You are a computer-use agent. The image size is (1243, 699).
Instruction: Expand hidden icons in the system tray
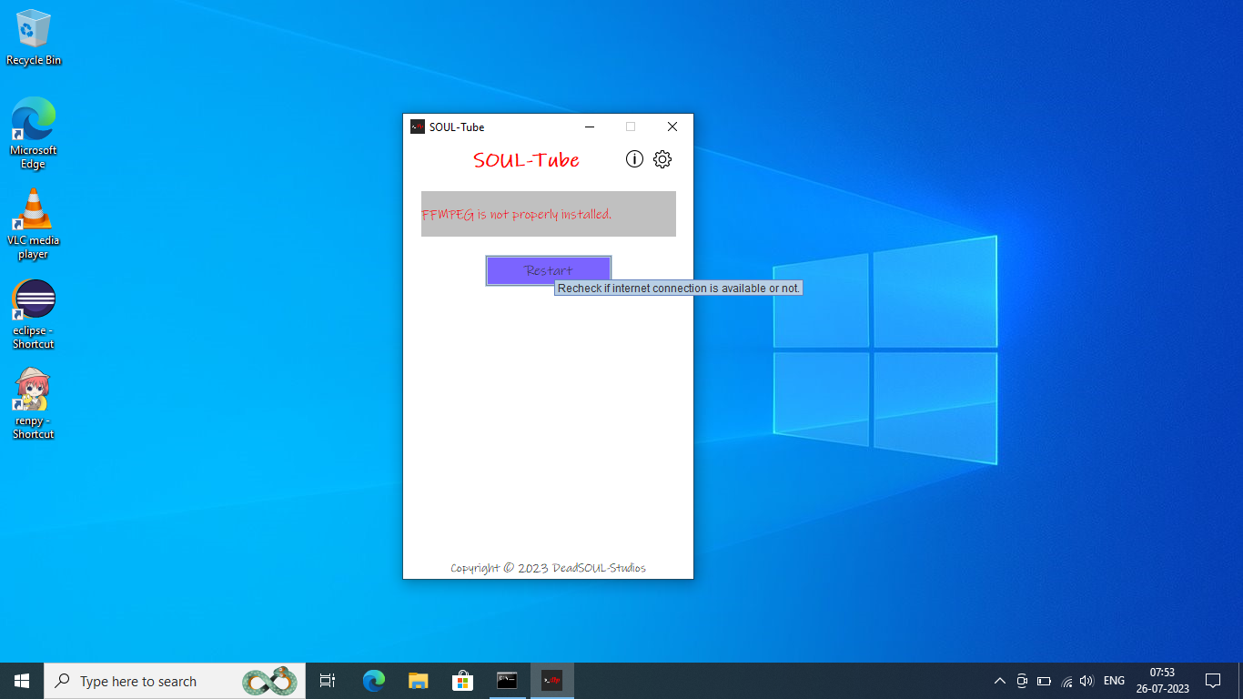coord(999,680)
